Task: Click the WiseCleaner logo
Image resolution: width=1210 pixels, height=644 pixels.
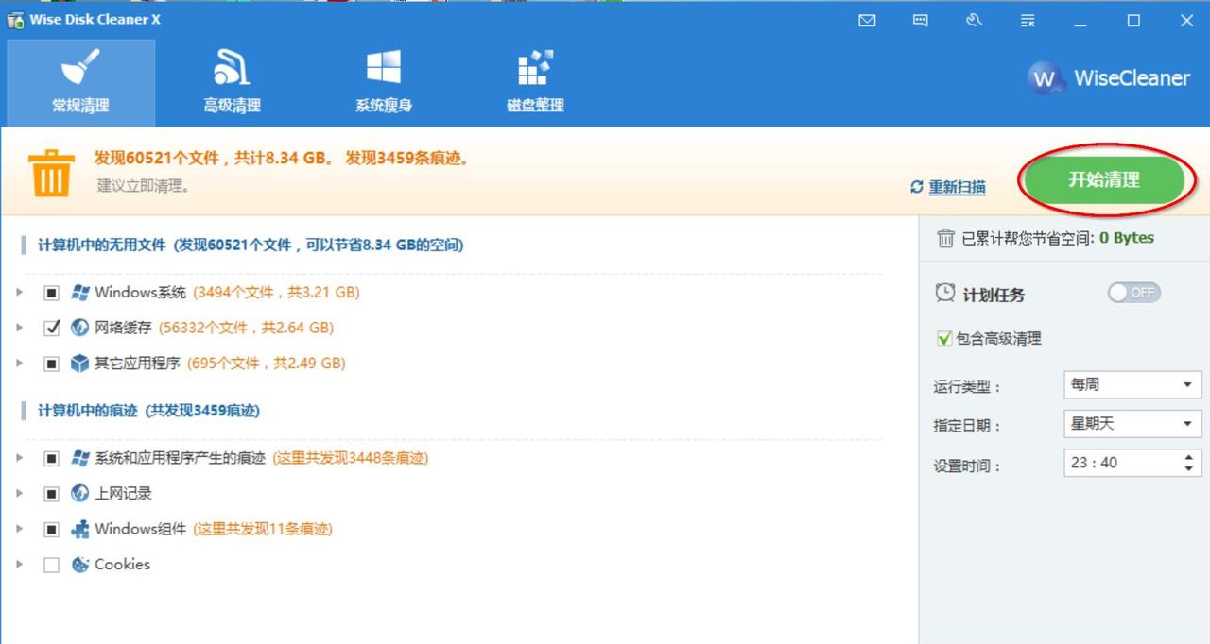Action: [1107, 79]
